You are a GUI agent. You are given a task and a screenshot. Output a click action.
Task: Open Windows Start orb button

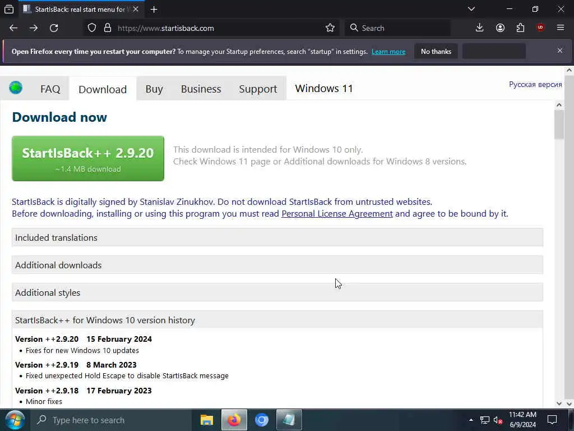(x=15, y=420)
